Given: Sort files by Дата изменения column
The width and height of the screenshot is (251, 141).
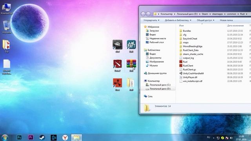Looking at the screenshot, I should point(235,25).
